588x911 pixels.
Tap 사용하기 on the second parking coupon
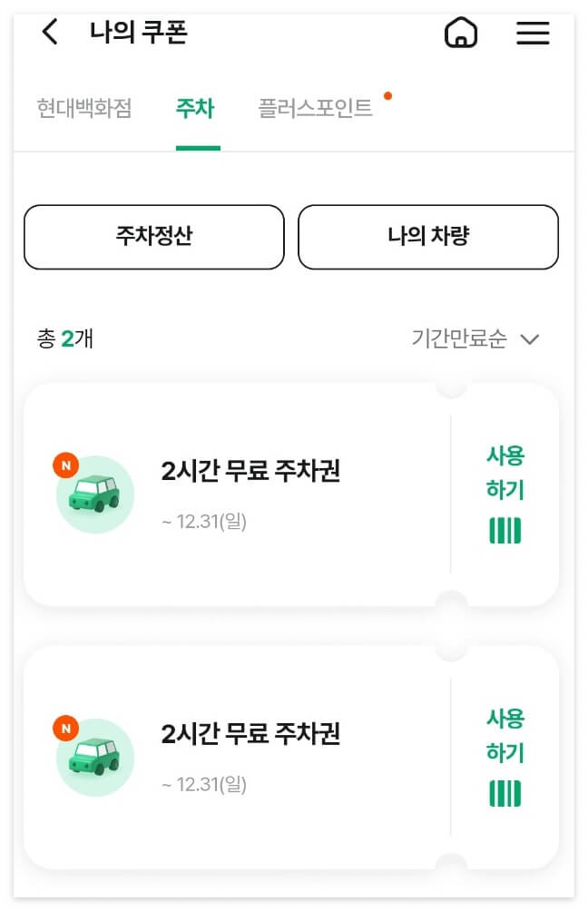pyautogui.click(x=505, y=735)
